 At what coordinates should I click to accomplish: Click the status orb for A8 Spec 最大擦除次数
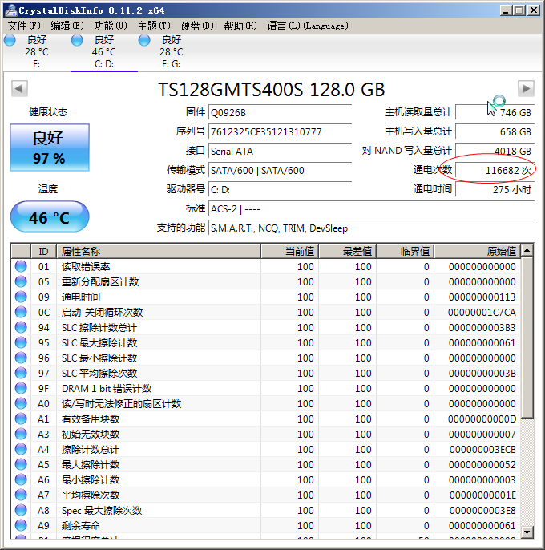pyautogui.click(x=21, y=510)
